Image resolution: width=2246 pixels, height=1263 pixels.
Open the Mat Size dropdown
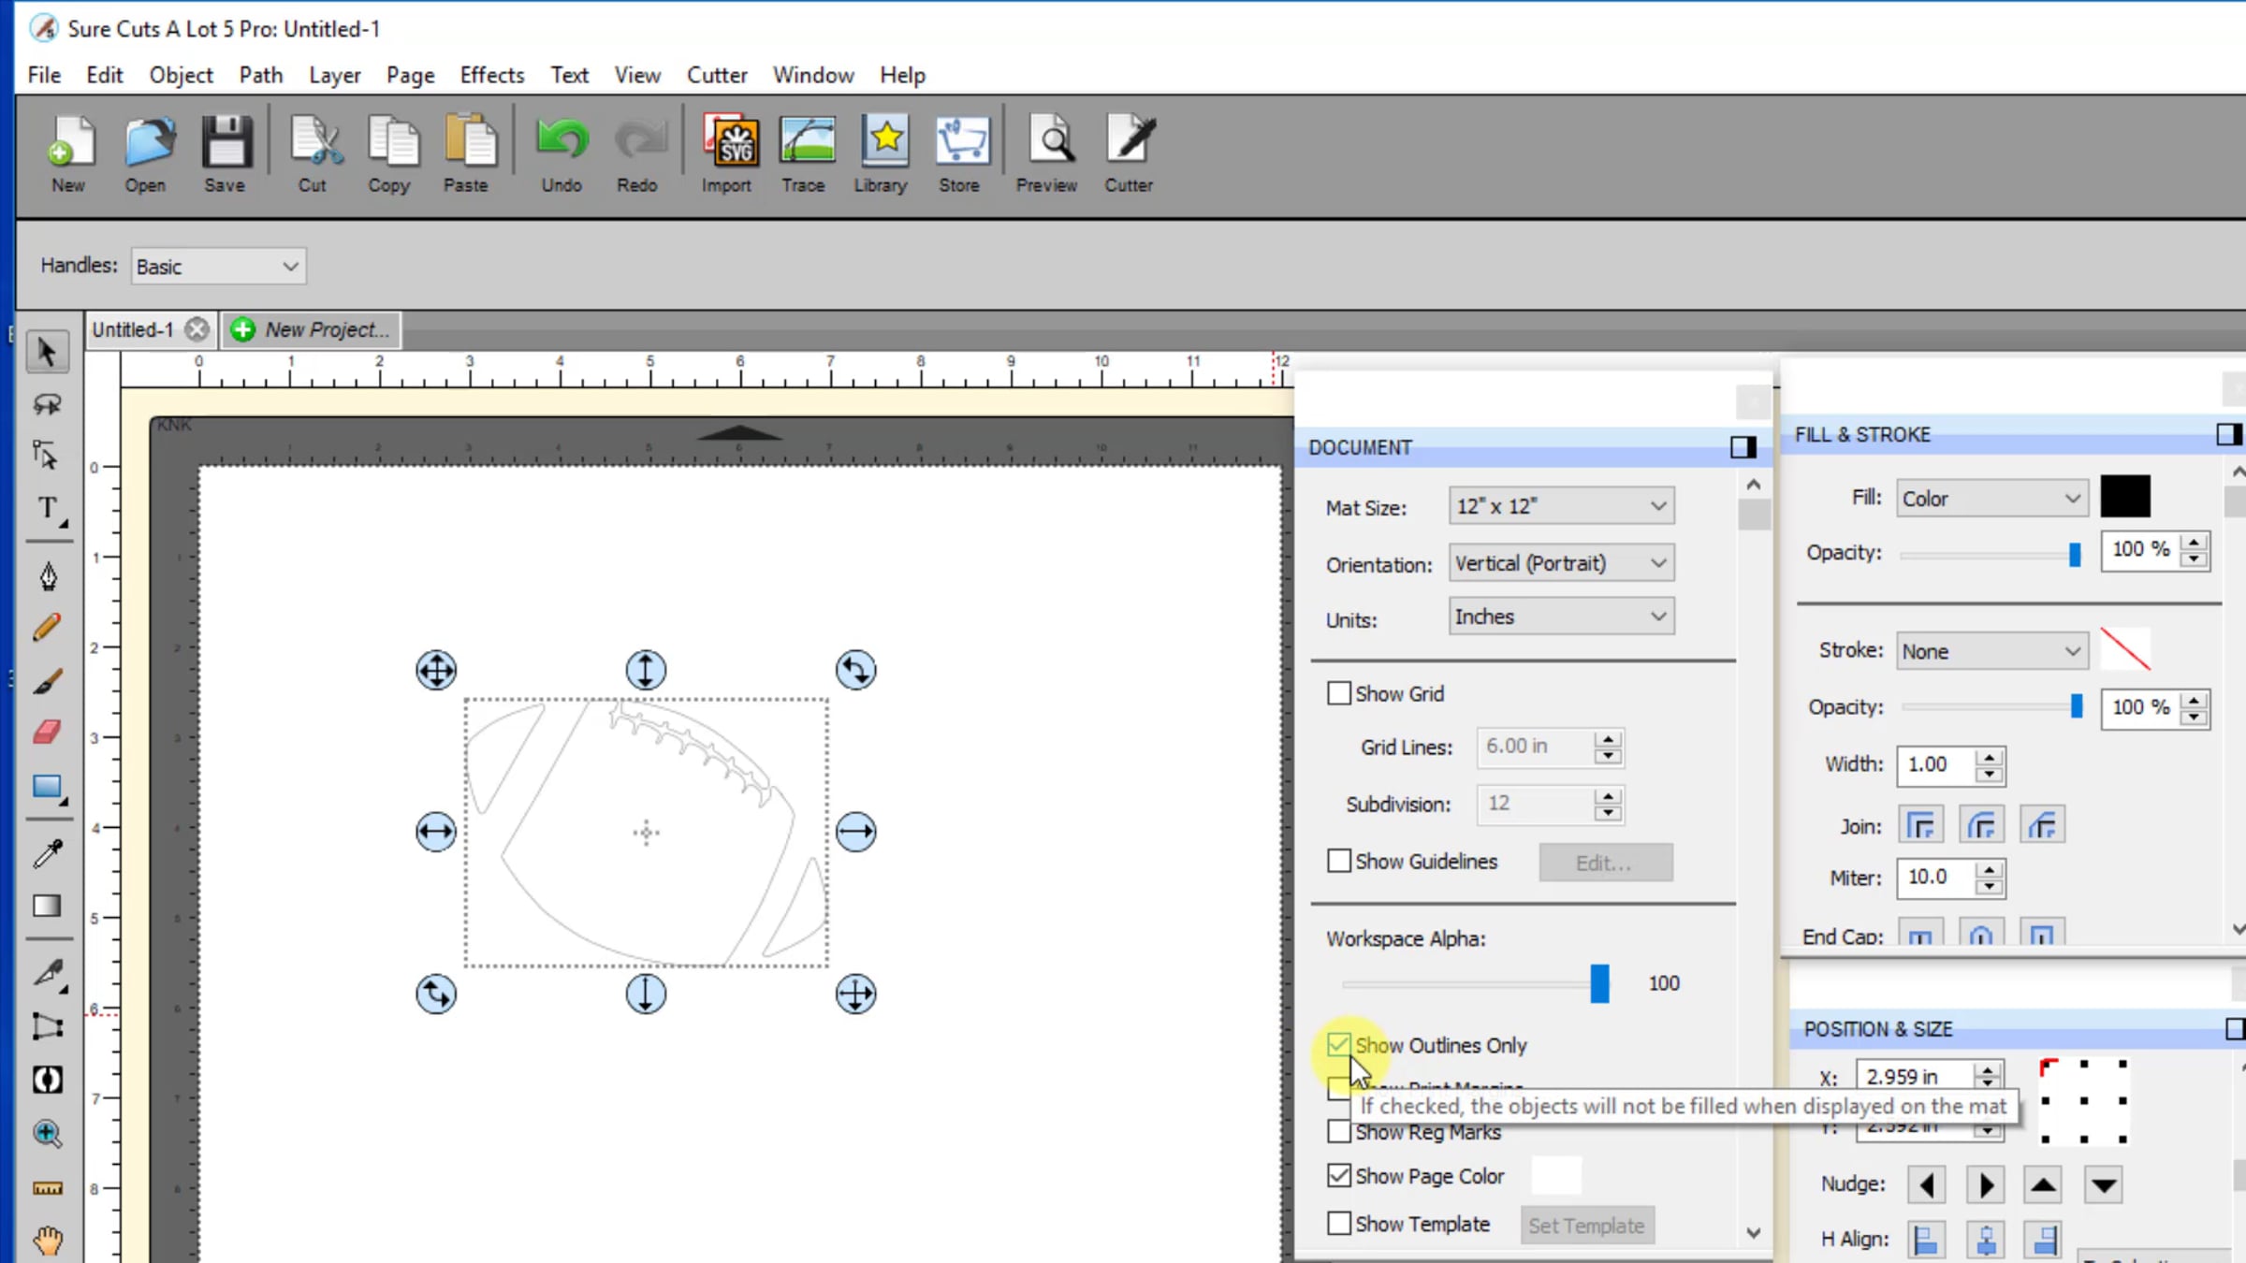point(1561,506)
